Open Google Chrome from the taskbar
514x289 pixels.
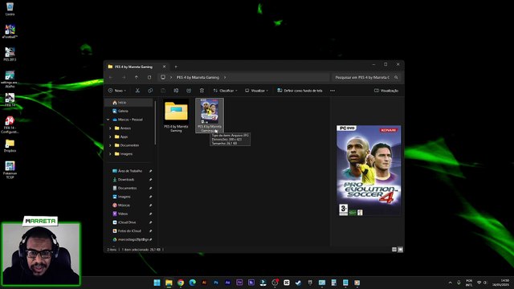[x=181, y=283]
